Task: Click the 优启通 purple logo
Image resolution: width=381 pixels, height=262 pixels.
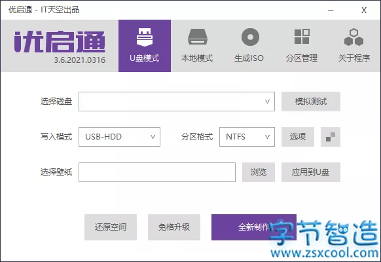Action: tap(60, 41)
